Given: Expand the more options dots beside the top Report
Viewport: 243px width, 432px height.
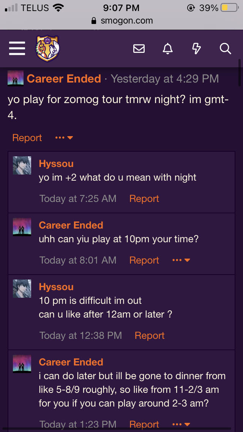Looking at the screenshot, I should [64, 138].
